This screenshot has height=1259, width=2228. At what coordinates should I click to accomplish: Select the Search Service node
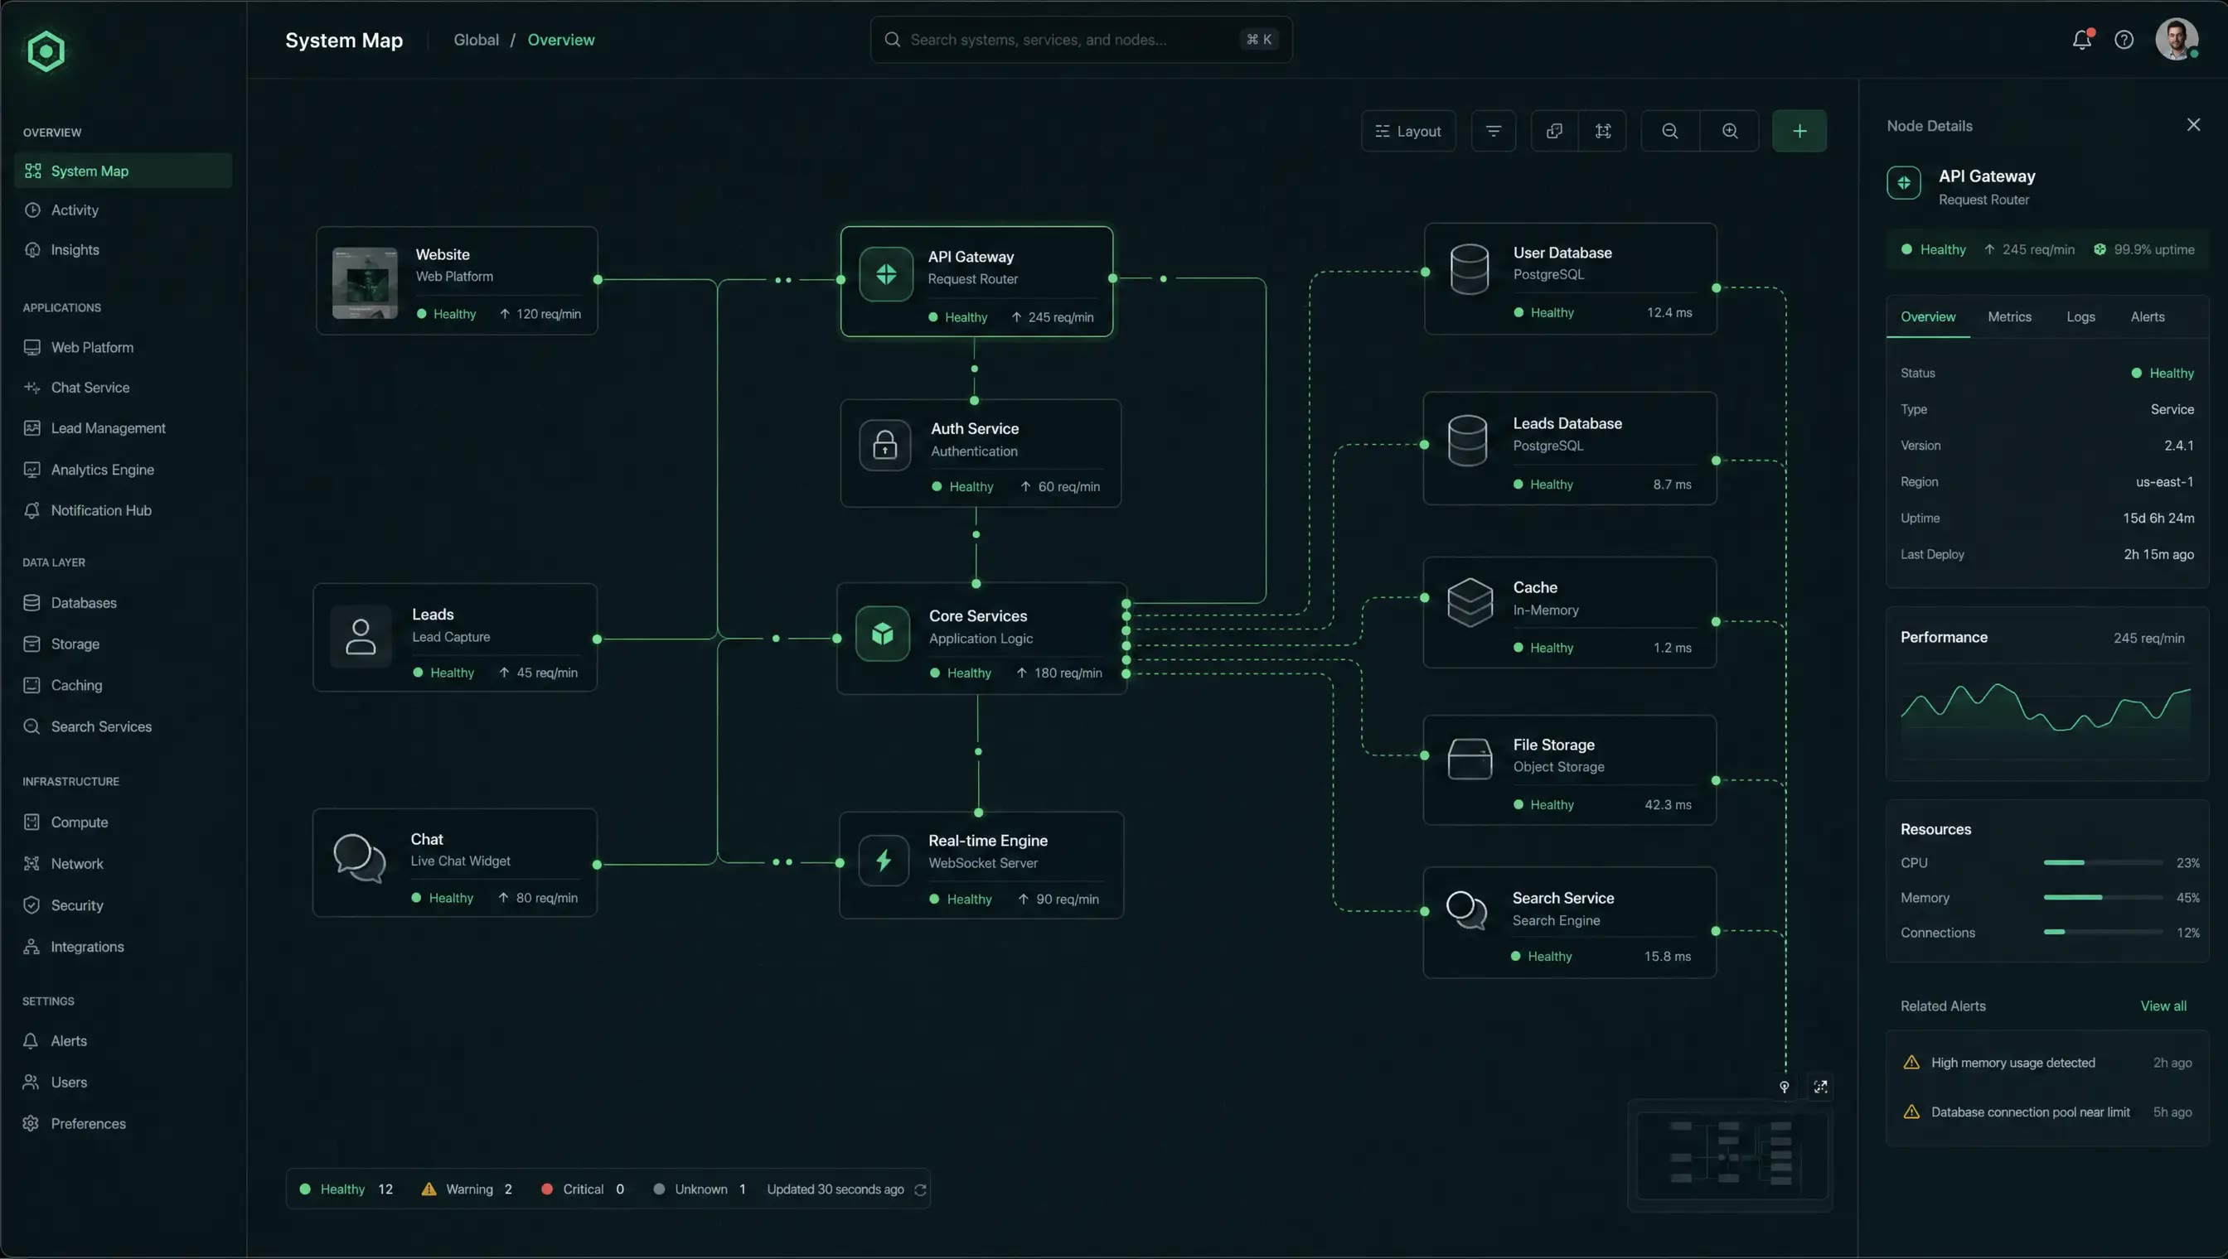point(1570,924)
